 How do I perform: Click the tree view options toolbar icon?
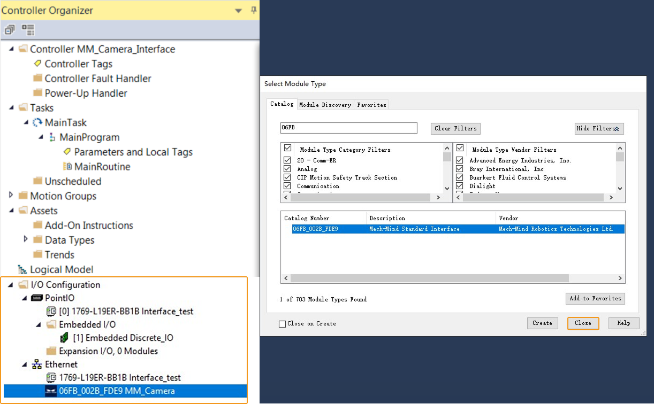[28, 30]
